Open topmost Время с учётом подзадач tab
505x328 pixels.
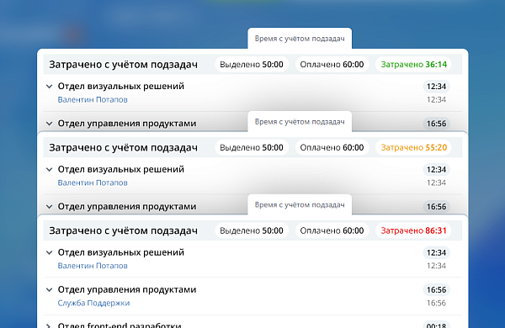click(300, 39)
